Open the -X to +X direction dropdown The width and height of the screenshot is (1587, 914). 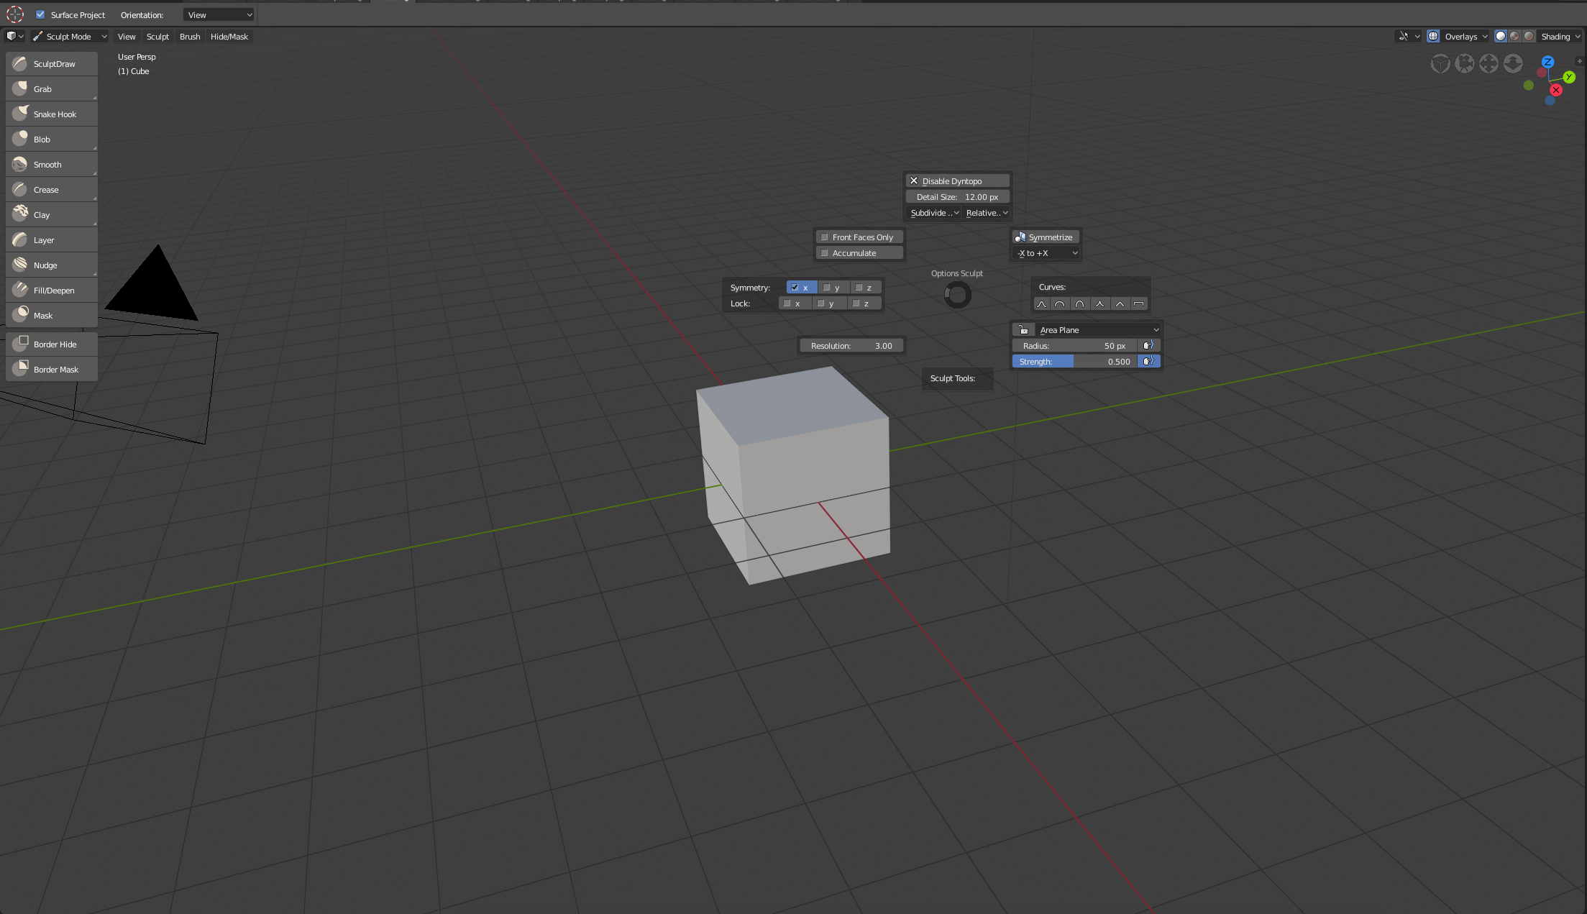point(1046,253)
